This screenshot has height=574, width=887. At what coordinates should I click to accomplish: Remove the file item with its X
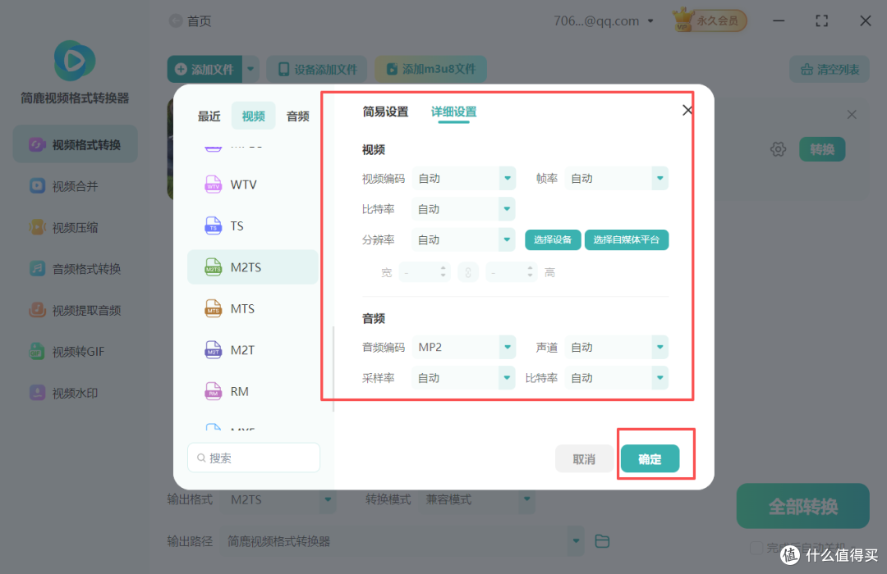(x=852, y=115)
